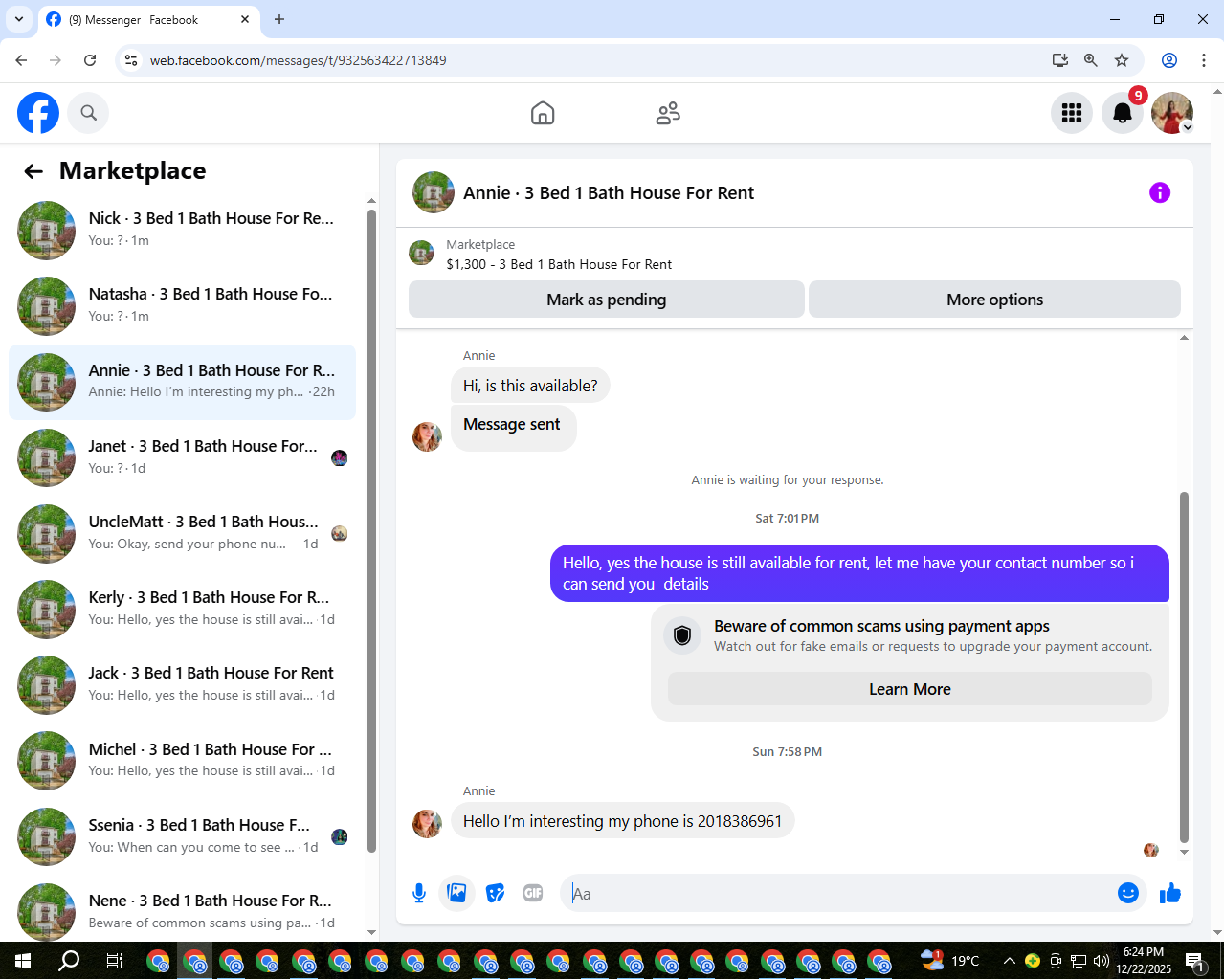
Task: Open the notifications bell icon
Action: click(1123, 113)
